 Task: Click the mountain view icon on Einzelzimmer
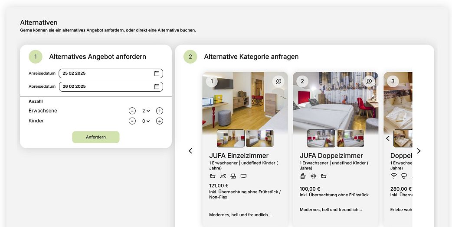pos(223,176)
